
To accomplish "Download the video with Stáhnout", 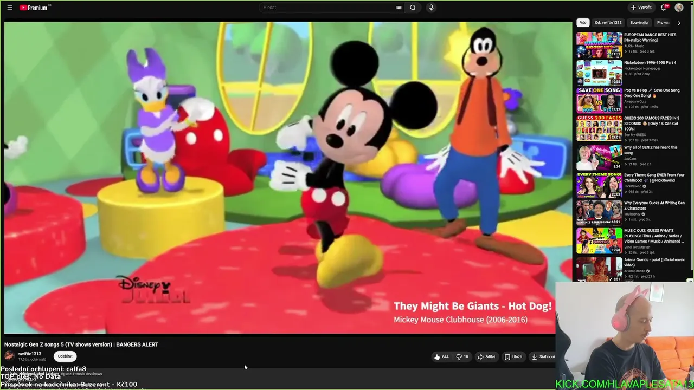I will tap(543, 357).
